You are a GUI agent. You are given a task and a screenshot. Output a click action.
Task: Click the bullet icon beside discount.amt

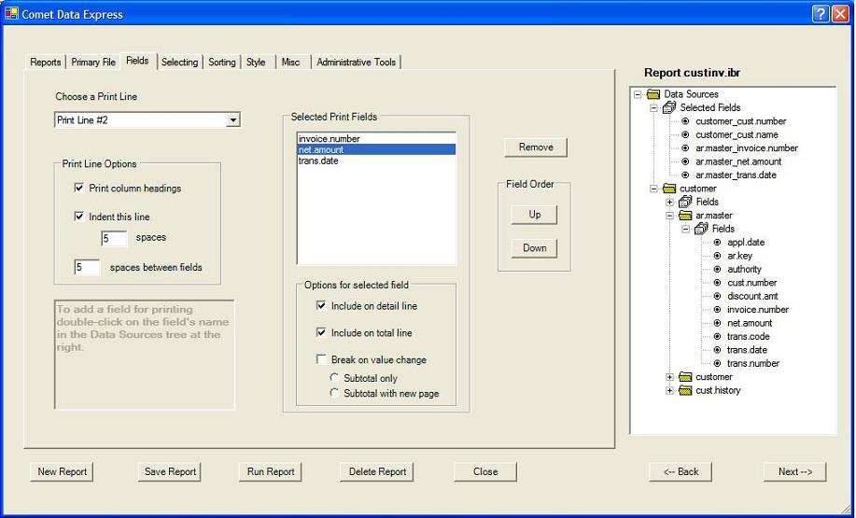click(717, 296)
